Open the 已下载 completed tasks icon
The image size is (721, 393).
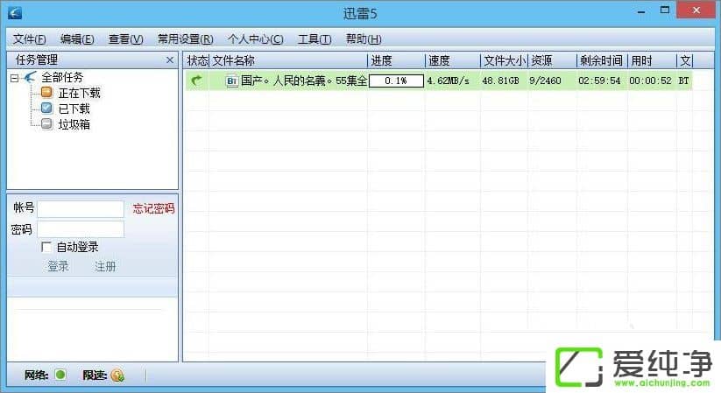click(46, 109)
